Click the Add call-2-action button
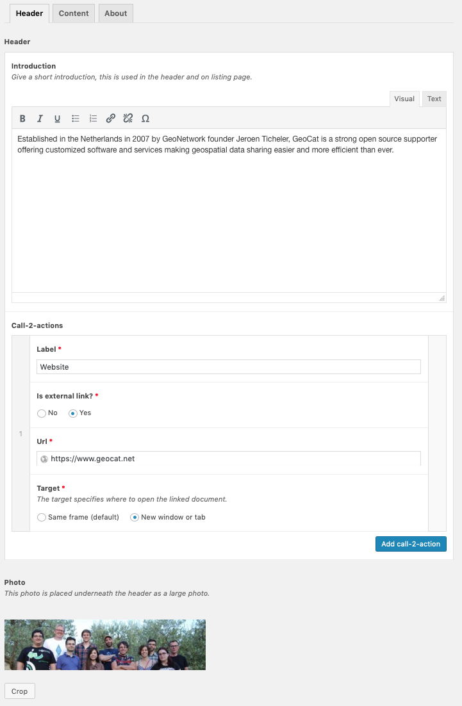This screenshot has width=462, height=706. [x=411, y=544]
